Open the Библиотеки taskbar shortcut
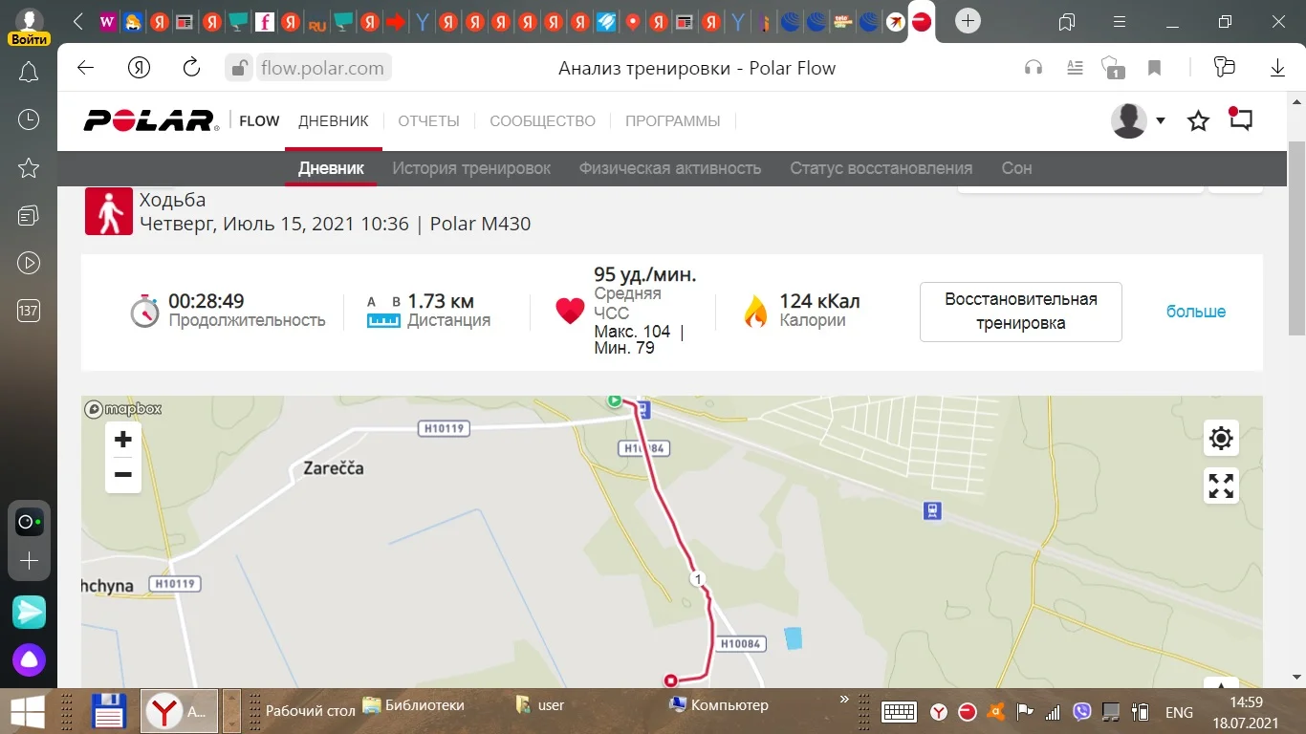Image resolution: width=1306 pixels, height=734 pixels. pos(414,705)
